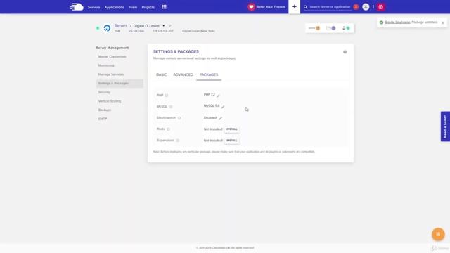The image size is (450, 253).
Task: Open the orange chat bubble button
Action: [x=438, y=234]
